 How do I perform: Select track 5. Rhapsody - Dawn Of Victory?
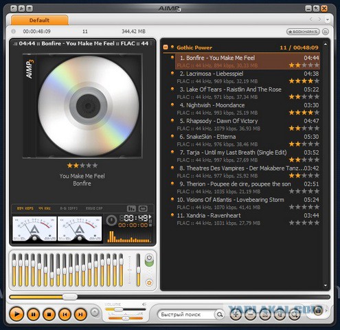pos(247,124)
